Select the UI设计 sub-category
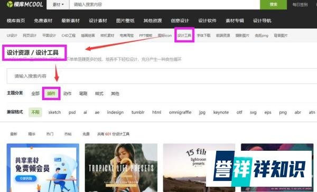 point(12,35)
